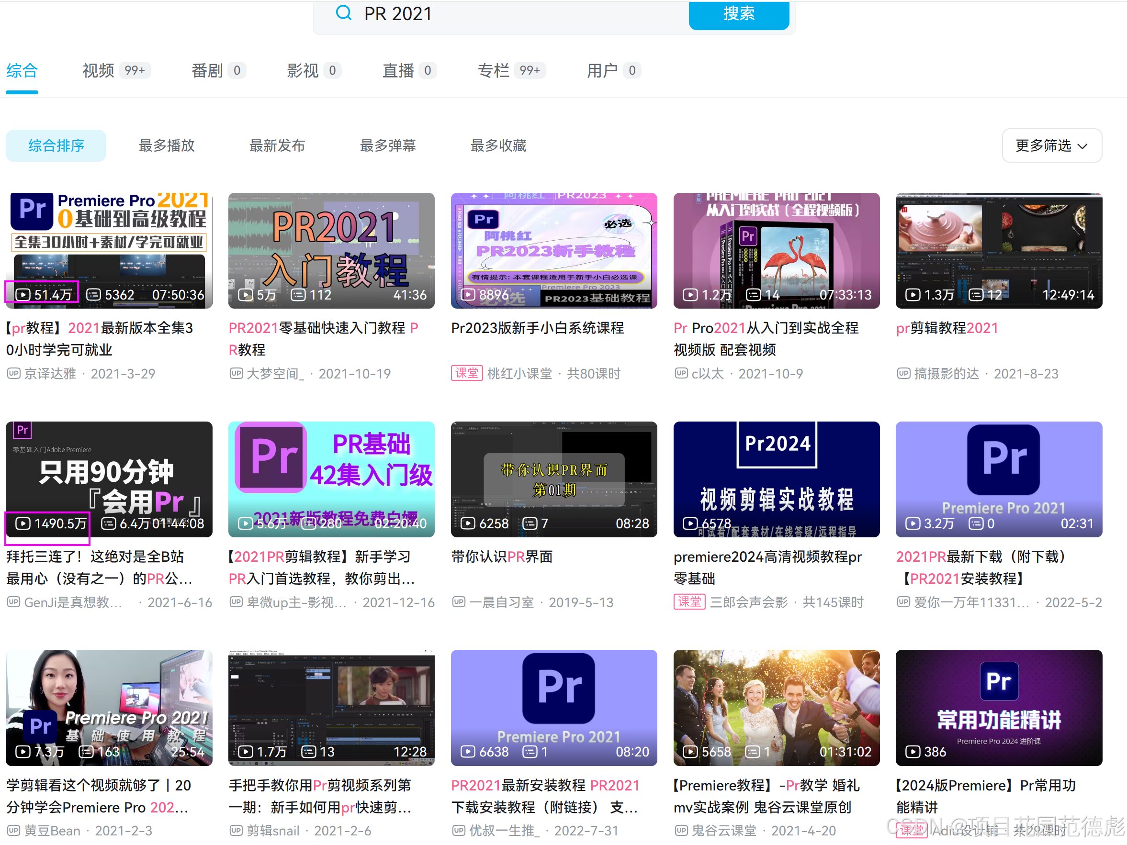Click the search magnifier icon
Viewport: 1127px width, 845px height.
[344, 13]
